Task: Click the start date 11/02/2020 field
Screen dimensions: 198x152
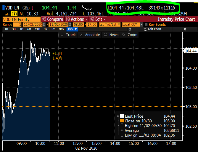Action: pos(33,24)
